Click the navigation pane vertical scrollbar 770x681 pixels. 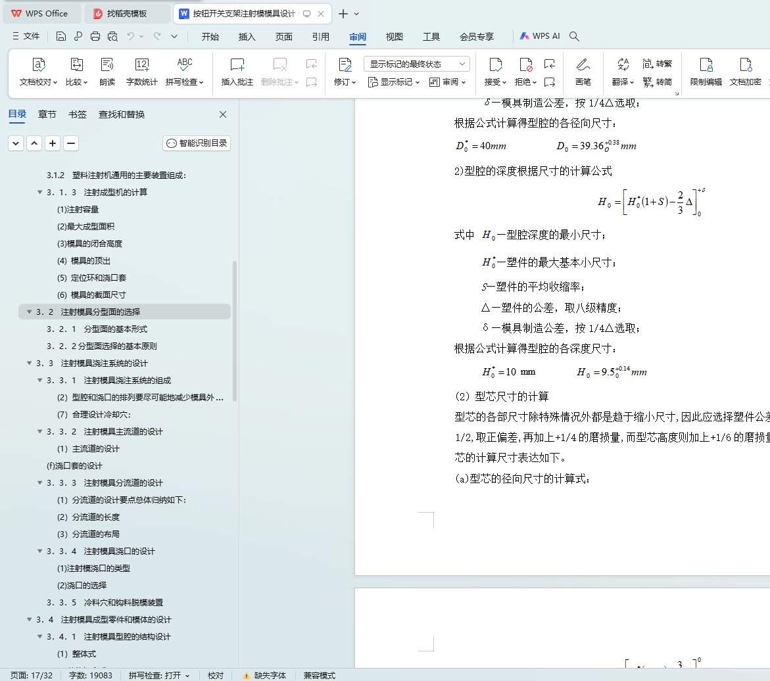click(x=235, y=331)
